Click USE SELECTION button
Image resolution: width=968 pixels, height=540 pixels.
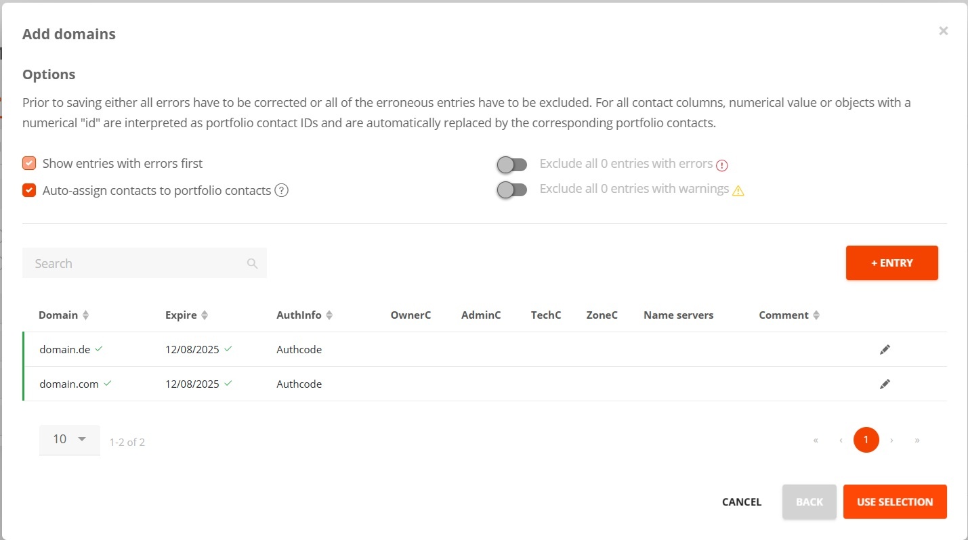pyautogui.click(x=895, y=502)
